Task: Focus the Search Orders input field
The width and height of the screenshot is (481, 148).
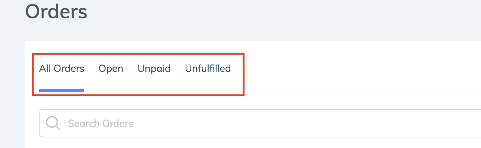Action: [x=260, y=123]
